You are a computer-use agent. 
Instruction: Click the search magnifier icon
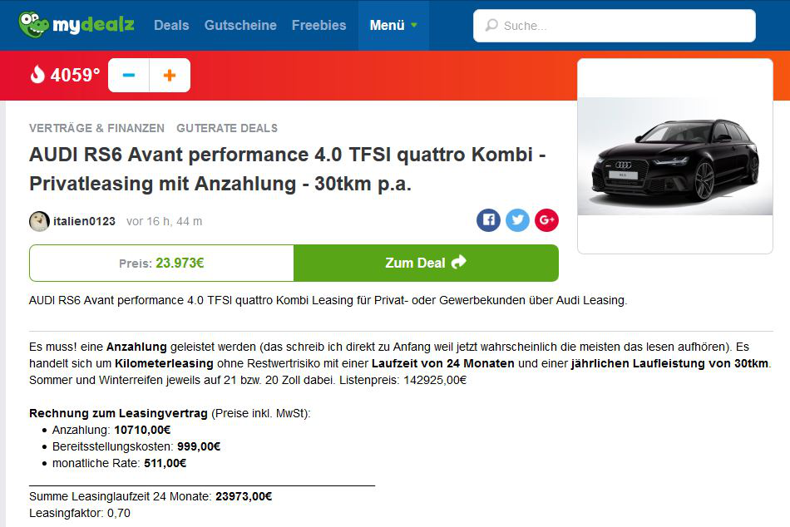tap(491, 26)
